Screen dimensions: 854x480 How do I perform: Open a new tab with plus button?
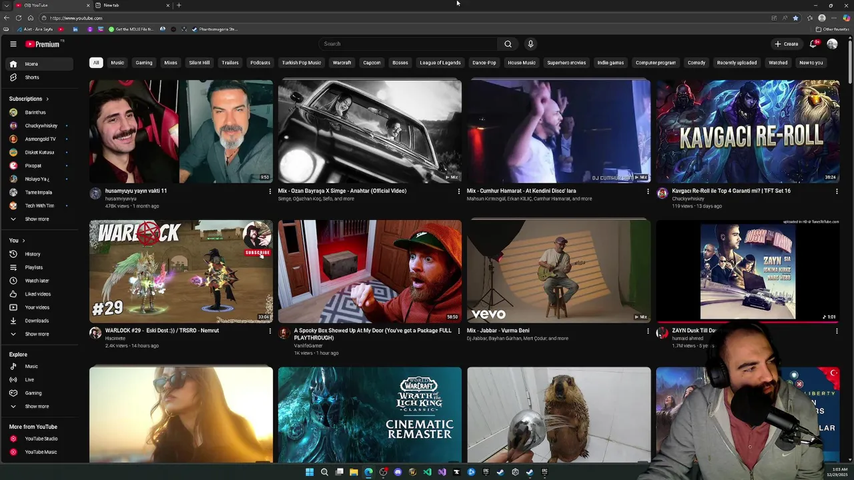pos(178,5)
